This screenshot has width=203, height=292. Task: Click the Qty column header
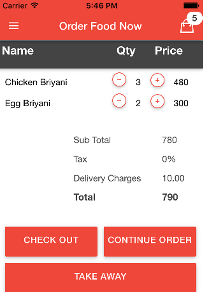[x=126, y=51]
